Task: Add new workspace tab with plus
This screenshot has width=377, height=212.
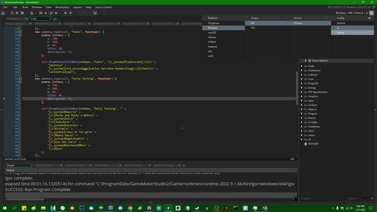Action: click(55, 19)
